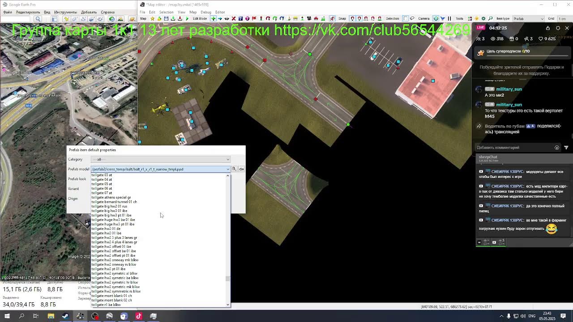Click the green gear settings icon in Tools
The image size is (573, 322).
click(x=483, y=18)
